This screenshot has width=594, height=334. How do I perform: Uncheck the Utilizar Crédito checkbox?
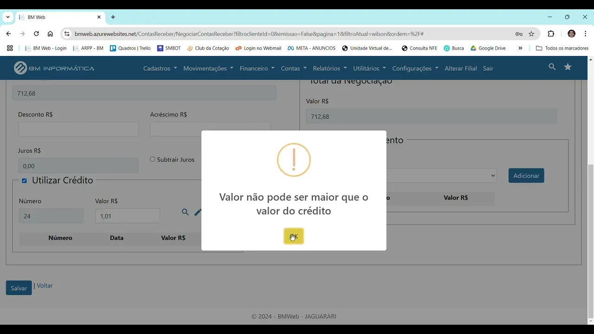[x=24, y=180]
